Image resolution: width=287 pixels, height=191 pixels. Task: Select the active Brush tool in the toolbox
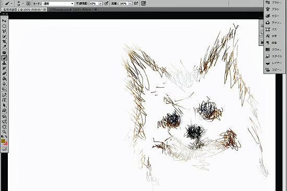tap(4, 58)
